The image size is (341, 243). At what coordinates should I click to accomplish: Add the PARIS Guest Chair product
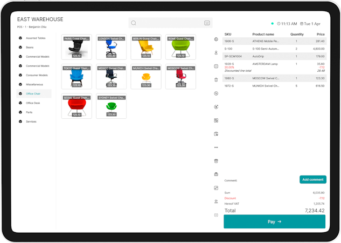pyautogui.click(x=76, y=47)
